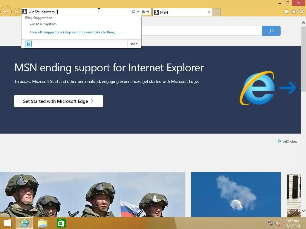Screen dimensions: 306x229
Task: Open the Windows Store taskbar icon
Action: point(61,223)
